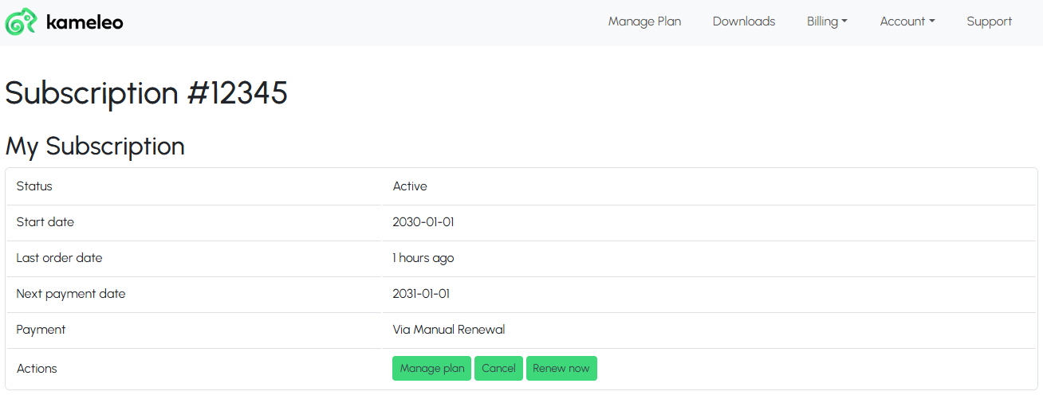Image resolution: width=1043 pixels, height=399 pixels.
Task: Select the Subscription #12345 heading
Action: (x=146, y=93)
